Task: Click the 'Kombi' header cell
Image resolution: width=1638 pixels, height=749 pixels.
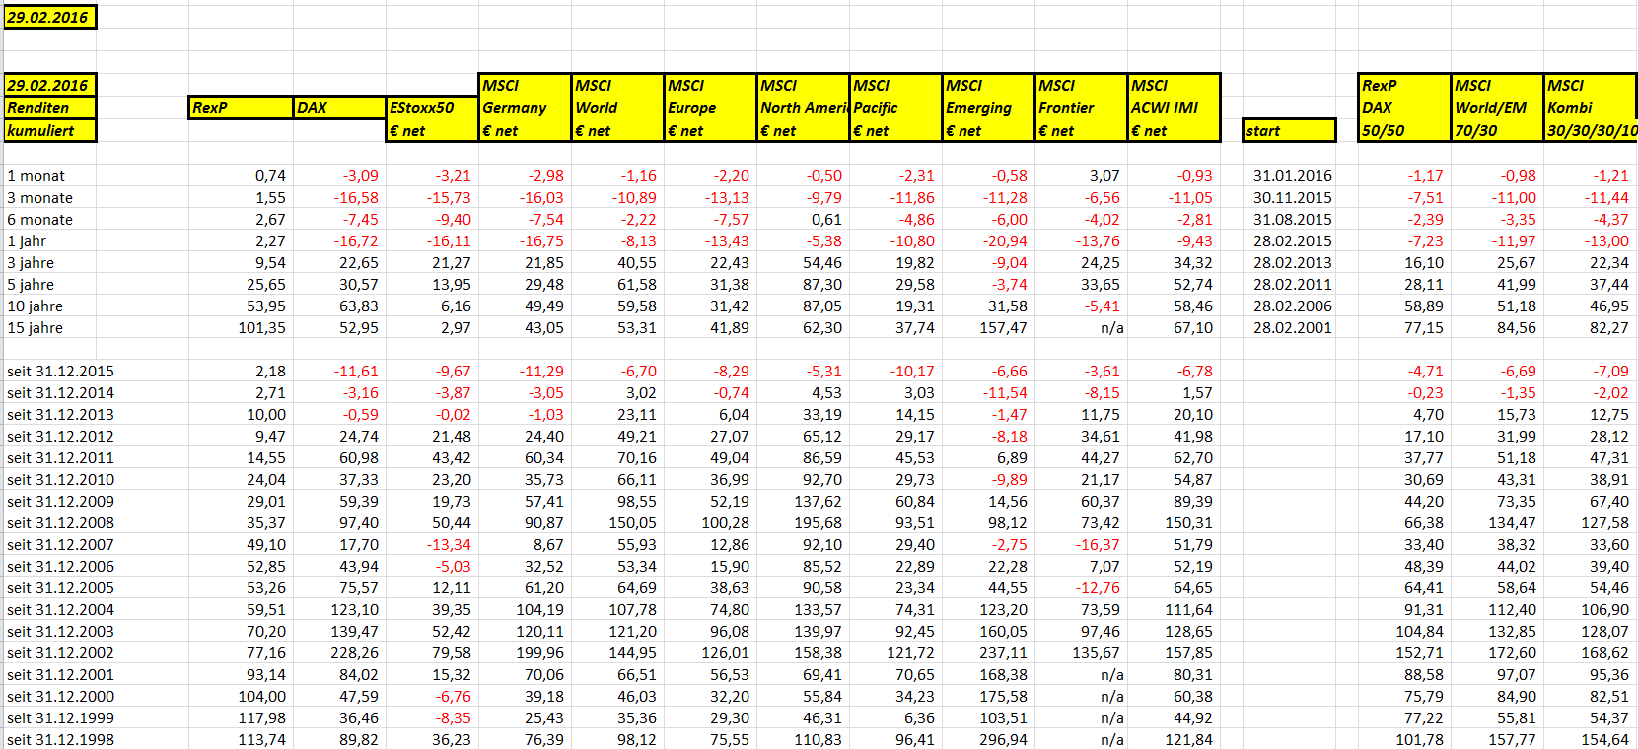Action: [1590, 107]
